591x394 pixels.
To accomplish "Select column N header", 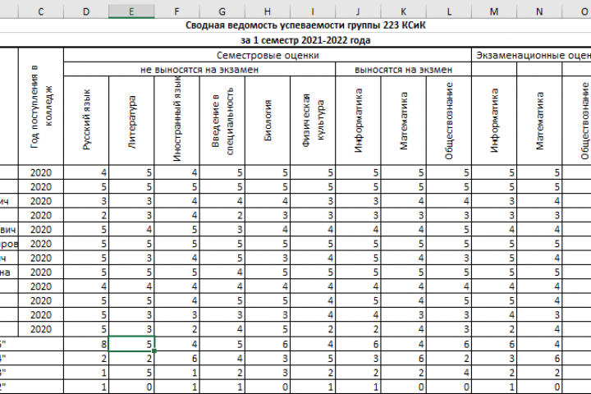I will [x=539, y=11].
